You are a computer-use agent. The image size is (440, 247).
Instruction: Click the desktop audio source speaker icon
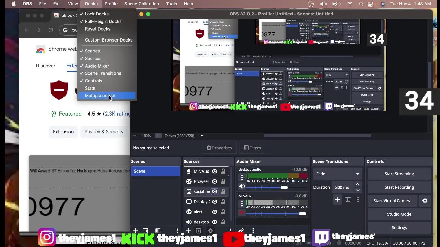pyautogui.click(x=189, y=222)
